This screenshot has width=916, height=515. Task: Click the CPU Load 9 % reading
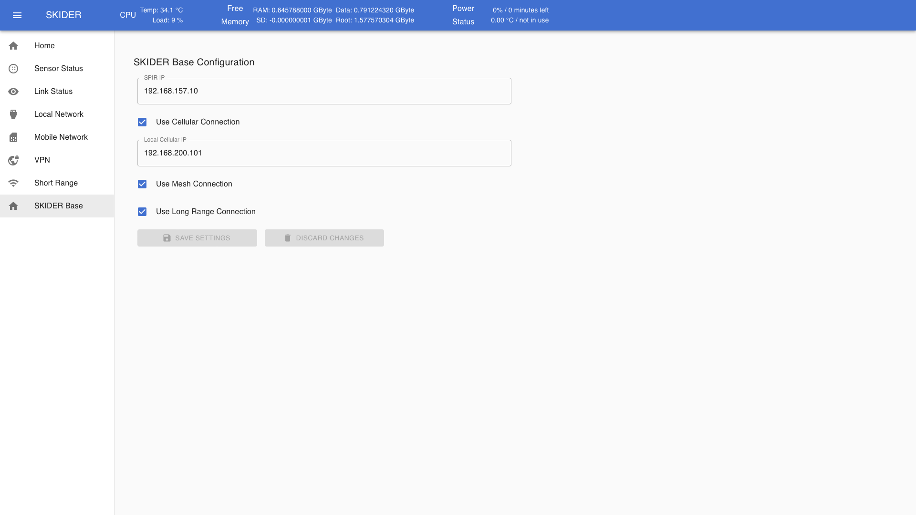point(167,21)
